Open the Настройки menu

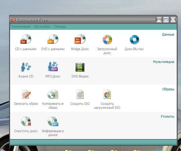pyautogui.click(x=42, y=26)
